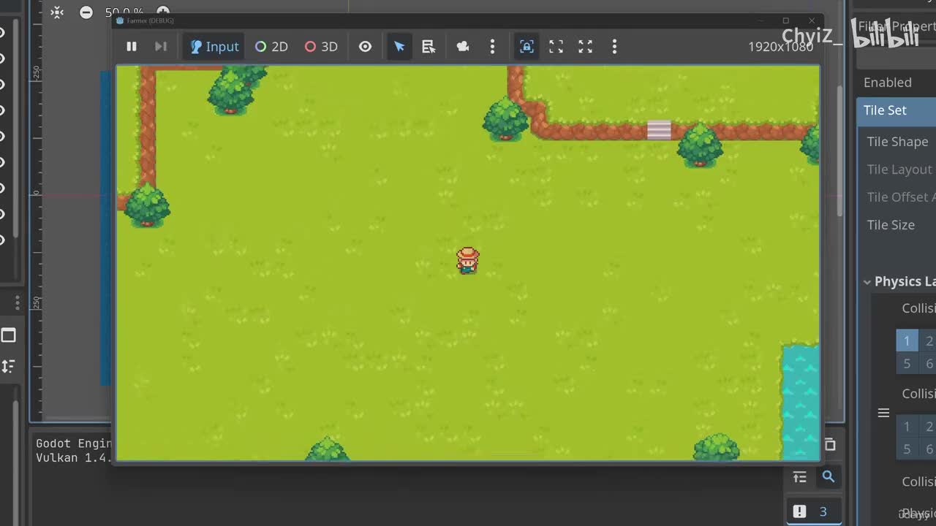Click the inward-arrows stretch icon
This screenshot has height=526, width=936.
coord(586,47)
